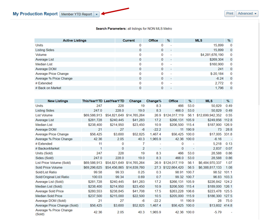Click the My Production Report title

click(x=35, y=14)
